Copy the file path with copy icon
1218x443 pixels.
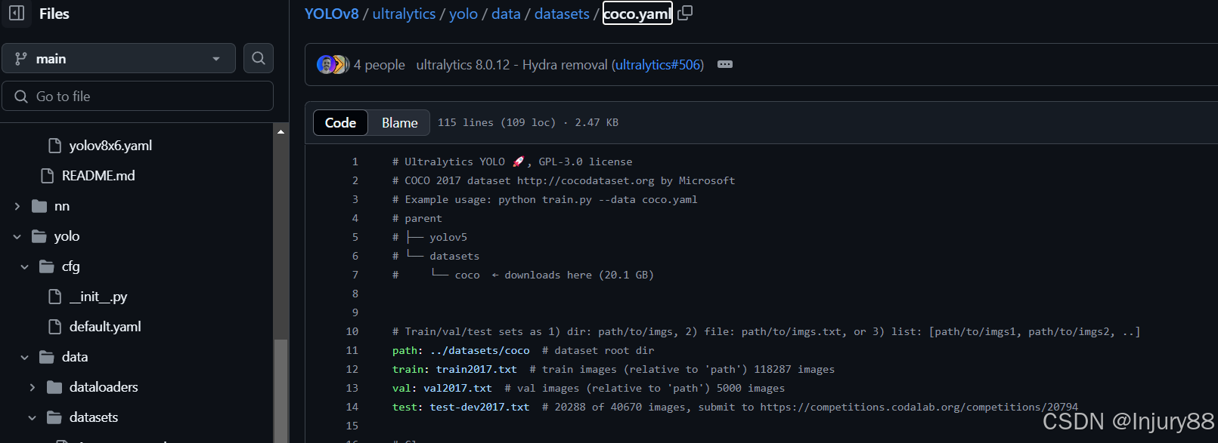685,13
